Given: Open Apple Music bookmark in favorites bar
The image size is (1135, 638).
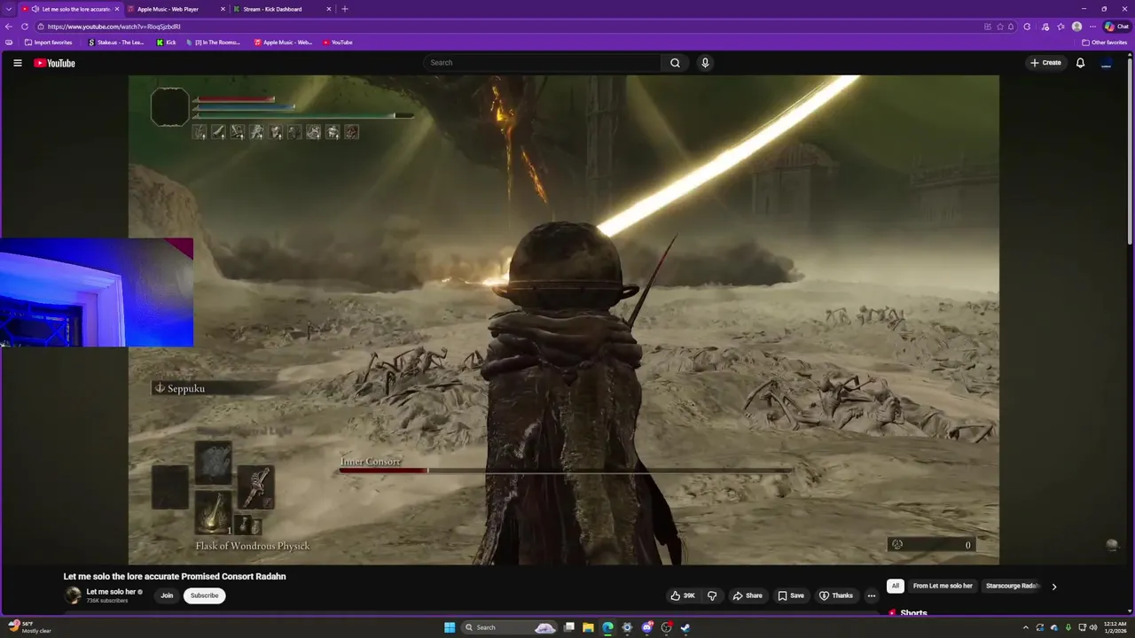Looking at the screenshot, I should coord(284,43).
